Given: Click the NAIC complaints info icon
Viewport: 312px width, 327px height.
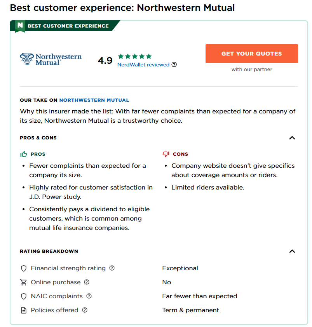Looking at the screenshot, I should (x=89, y=296).
